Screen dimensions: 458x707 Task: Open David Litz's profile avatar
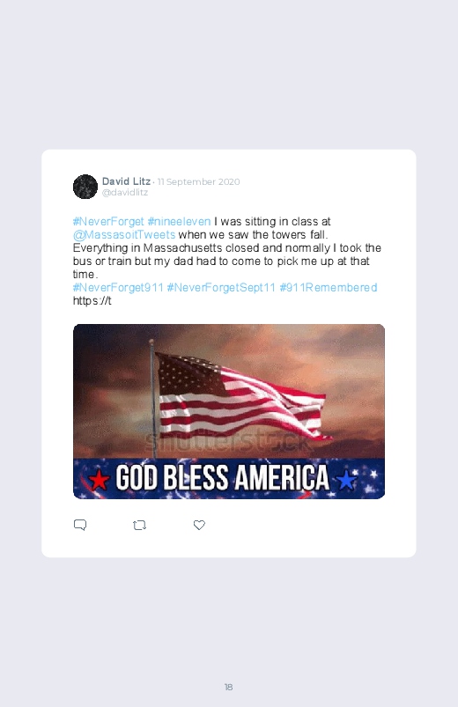[x=85, y=187]
